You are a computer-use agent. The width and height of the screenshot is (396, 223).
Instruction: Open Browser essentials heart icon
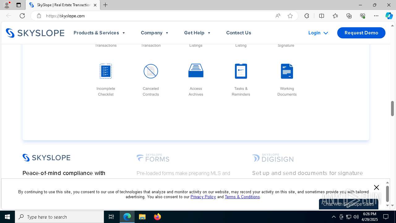[363, 16]
